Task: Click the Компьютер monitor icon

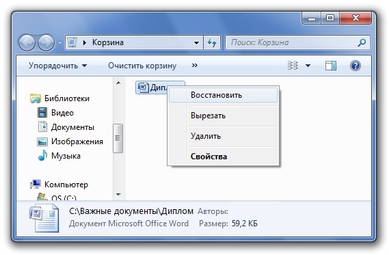Action: click(36, 185)
